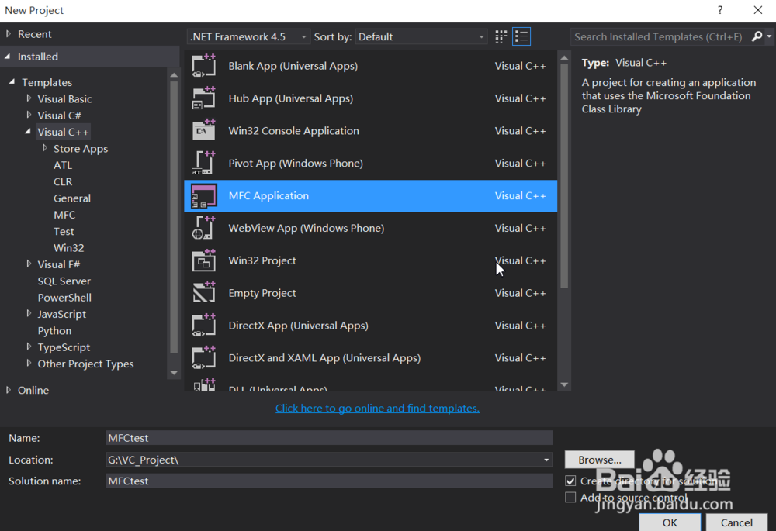Switch to small icons view
The width and height of the screenshot is (776, 531).
(x=501, y=36)
